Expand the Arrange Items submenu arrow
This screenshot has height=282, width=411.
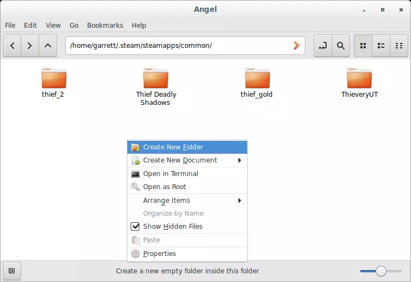240,200
